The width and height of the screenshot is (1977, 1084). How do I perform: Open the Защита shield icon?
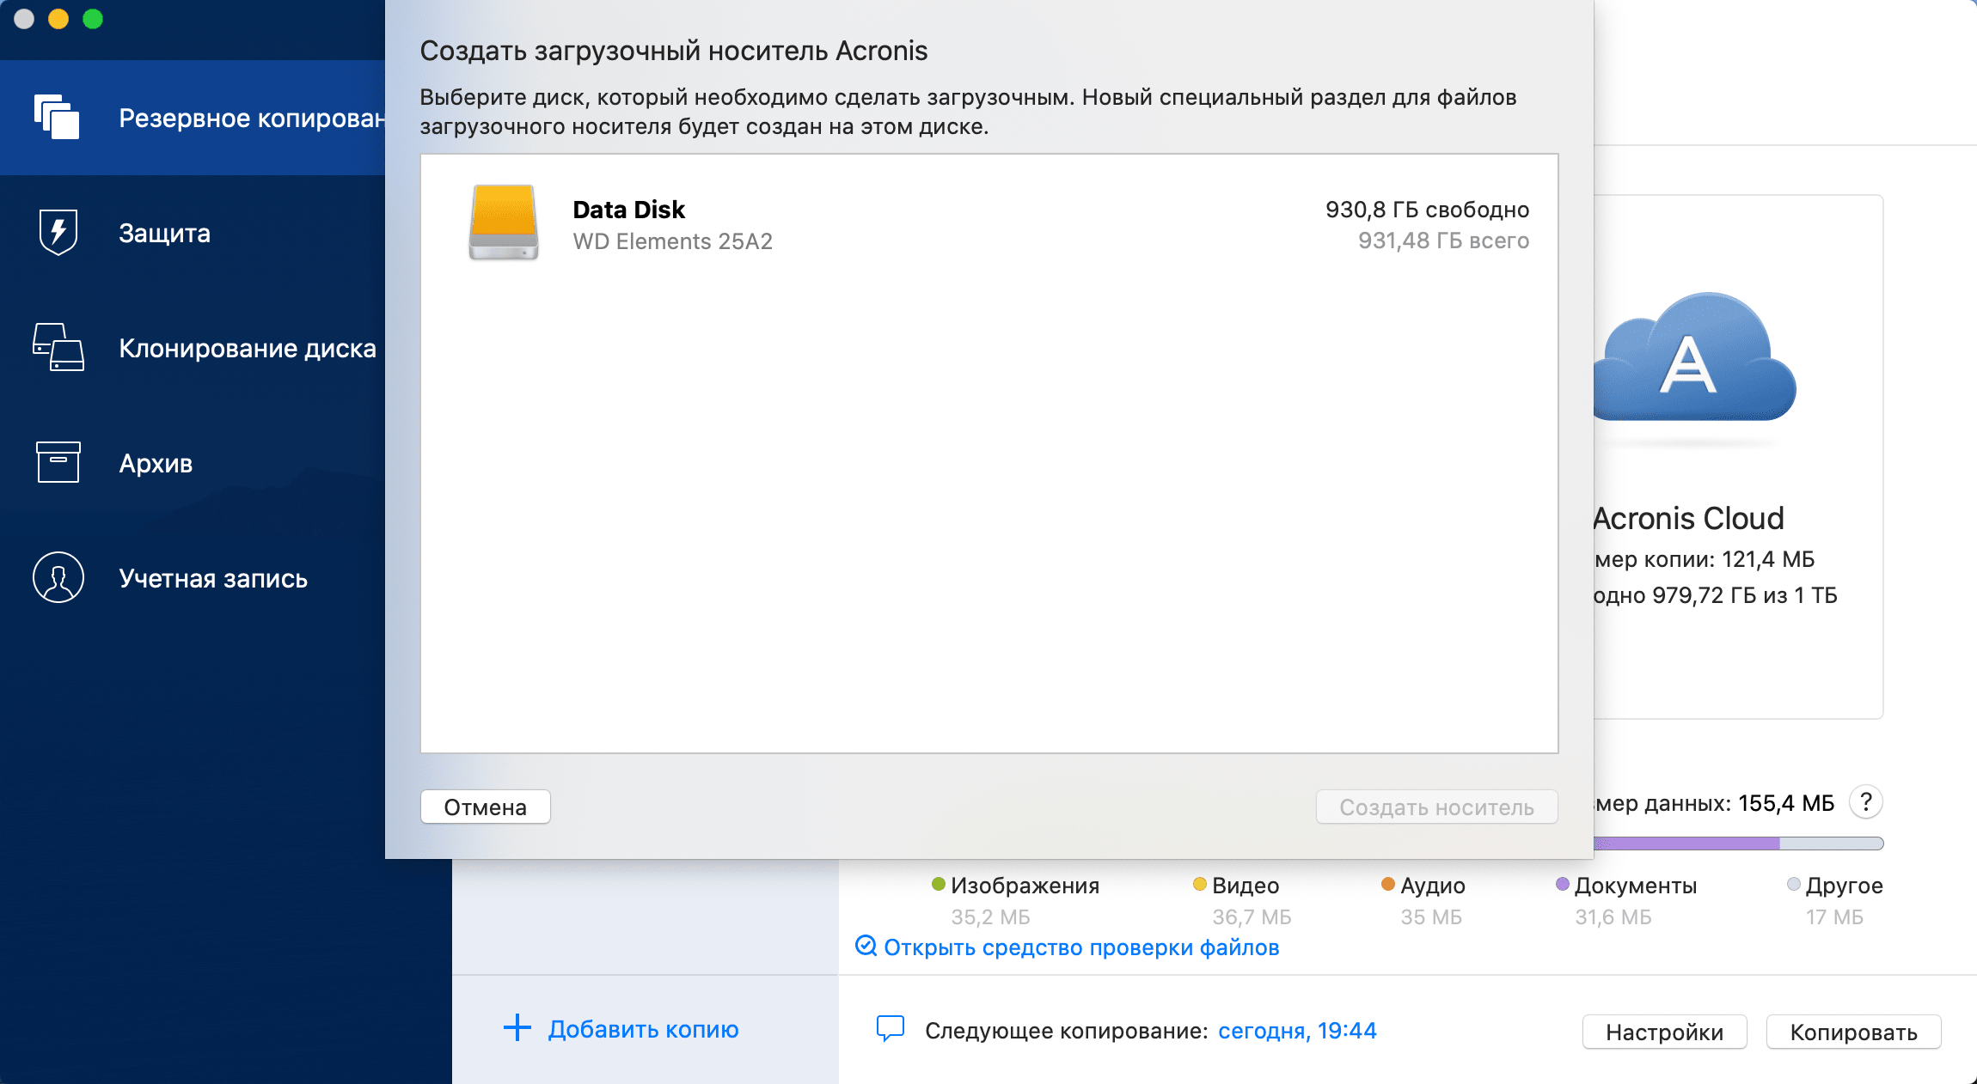(x=57, y=233)
